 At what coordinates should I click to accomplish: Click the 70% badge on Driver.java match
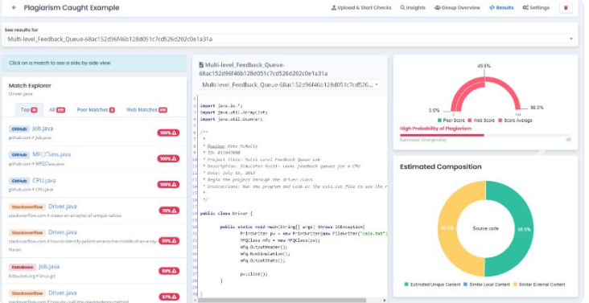169,211
